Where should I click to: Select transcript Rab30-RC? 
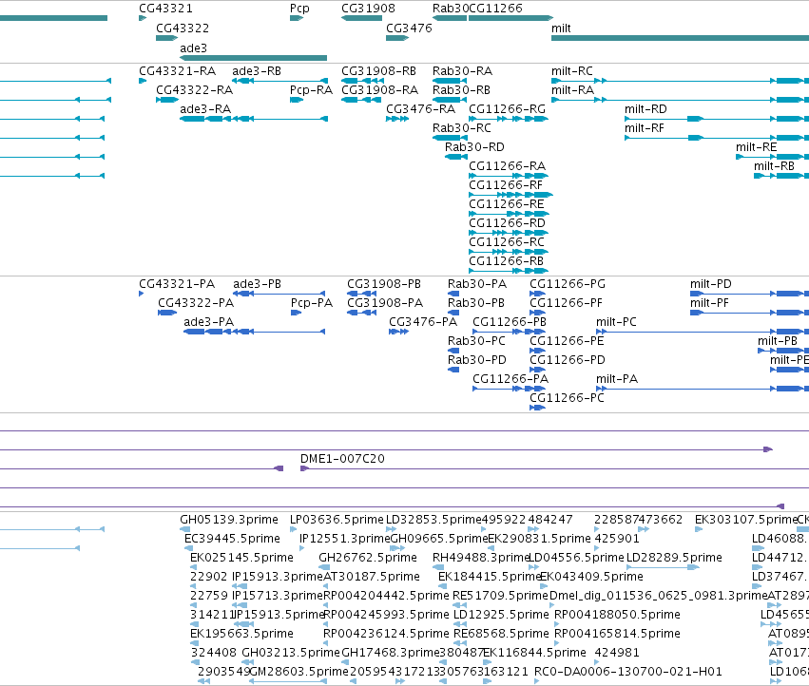(x=450, y=138)
